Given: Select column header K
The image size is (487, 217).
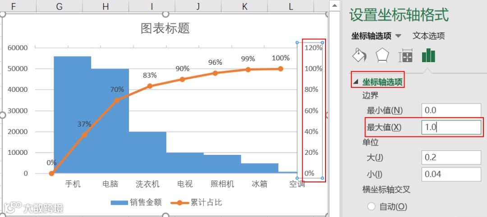Looking at the screenshot, I should coord(244,6).
